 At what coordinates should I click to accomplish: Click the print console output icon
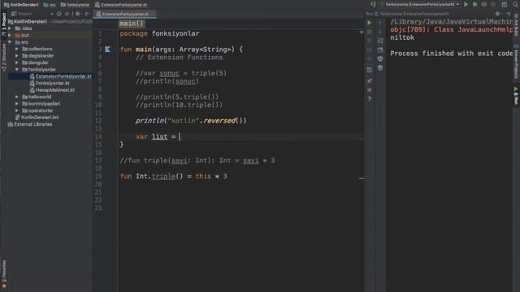(380, 58)
